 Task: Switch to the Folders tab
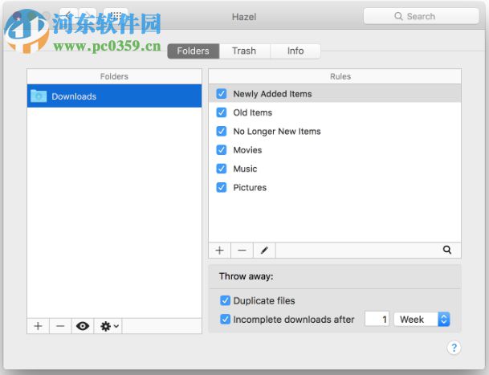click(194, 51)
